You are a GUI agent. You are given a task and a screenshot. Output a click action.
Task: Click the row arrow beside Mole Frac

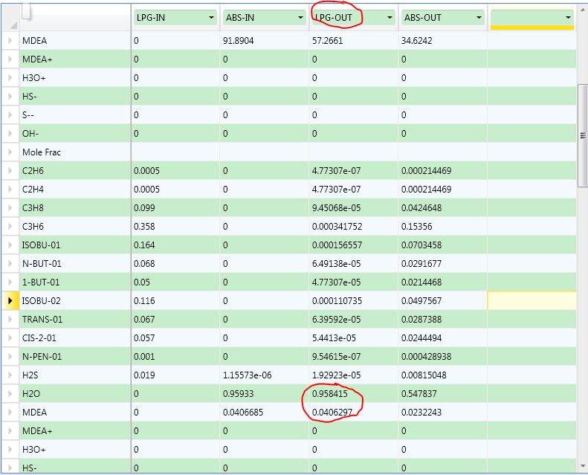pyautogui.click(x=10, y=152)
